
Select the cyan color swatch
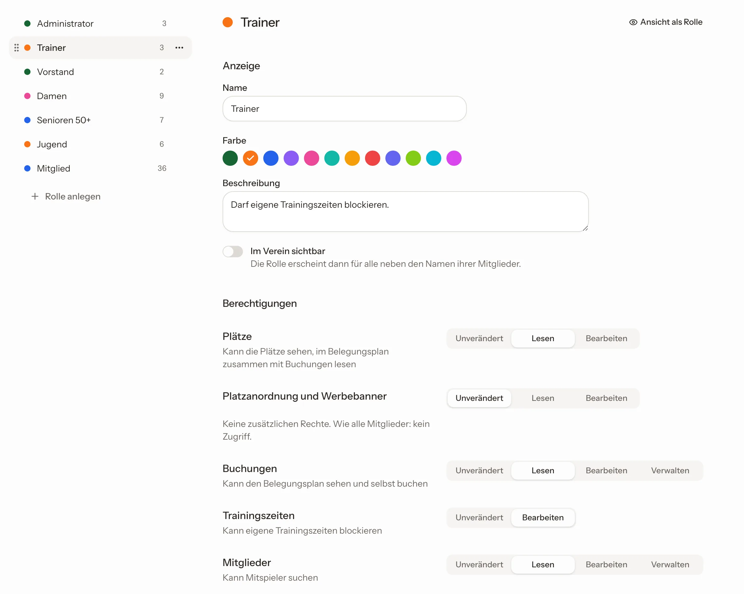pyautogui.click(x=433, y=158)
